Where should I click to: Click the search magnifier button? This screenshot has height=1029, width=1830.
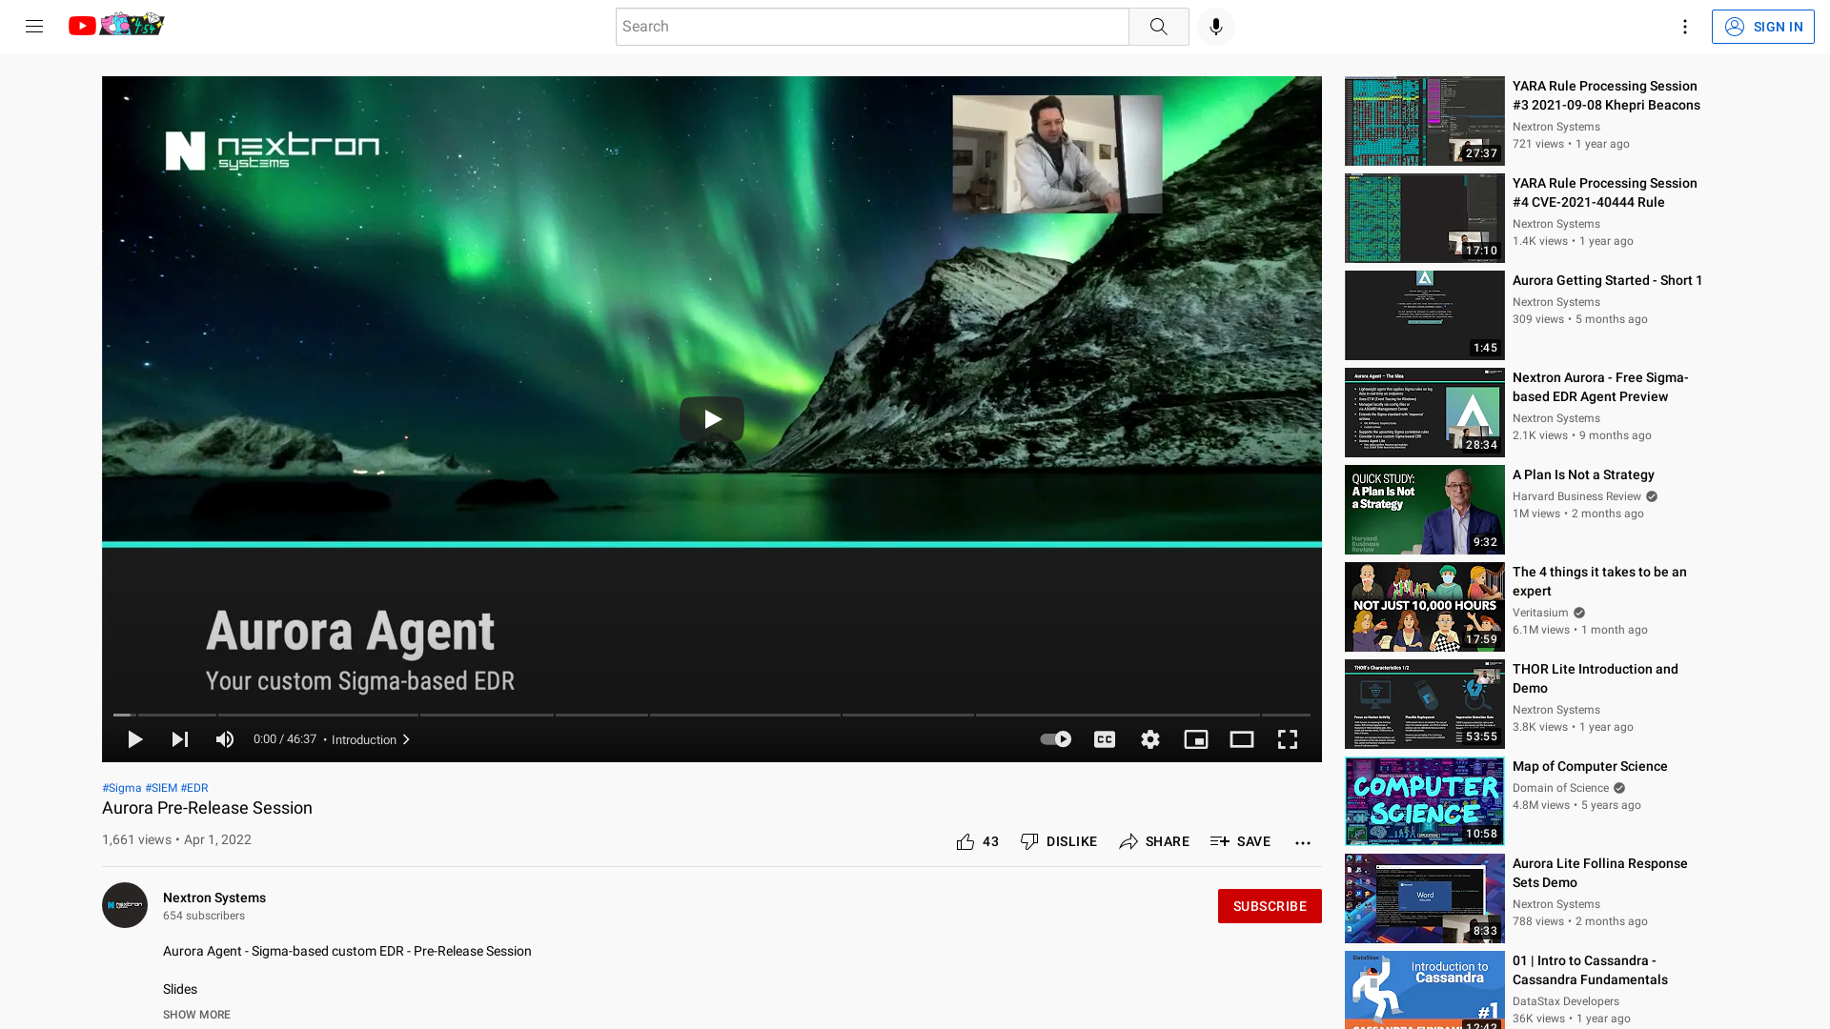(1158, 27)
